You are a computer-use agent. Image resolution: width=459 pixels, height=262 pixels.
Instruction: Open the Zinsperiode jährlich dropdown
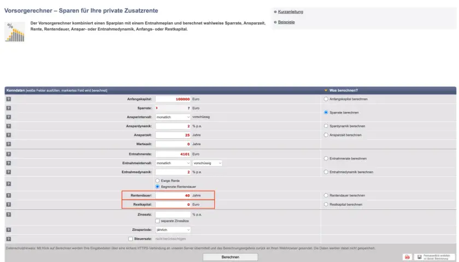click(x=173, y=230)
